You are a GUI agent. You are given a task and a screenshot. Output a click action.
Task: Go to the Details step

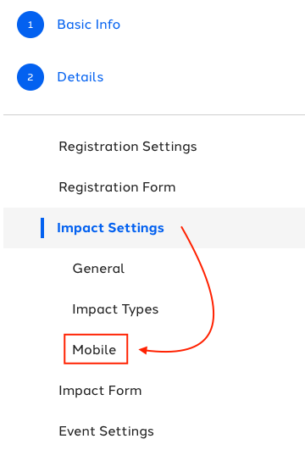[x=80, y=77]
